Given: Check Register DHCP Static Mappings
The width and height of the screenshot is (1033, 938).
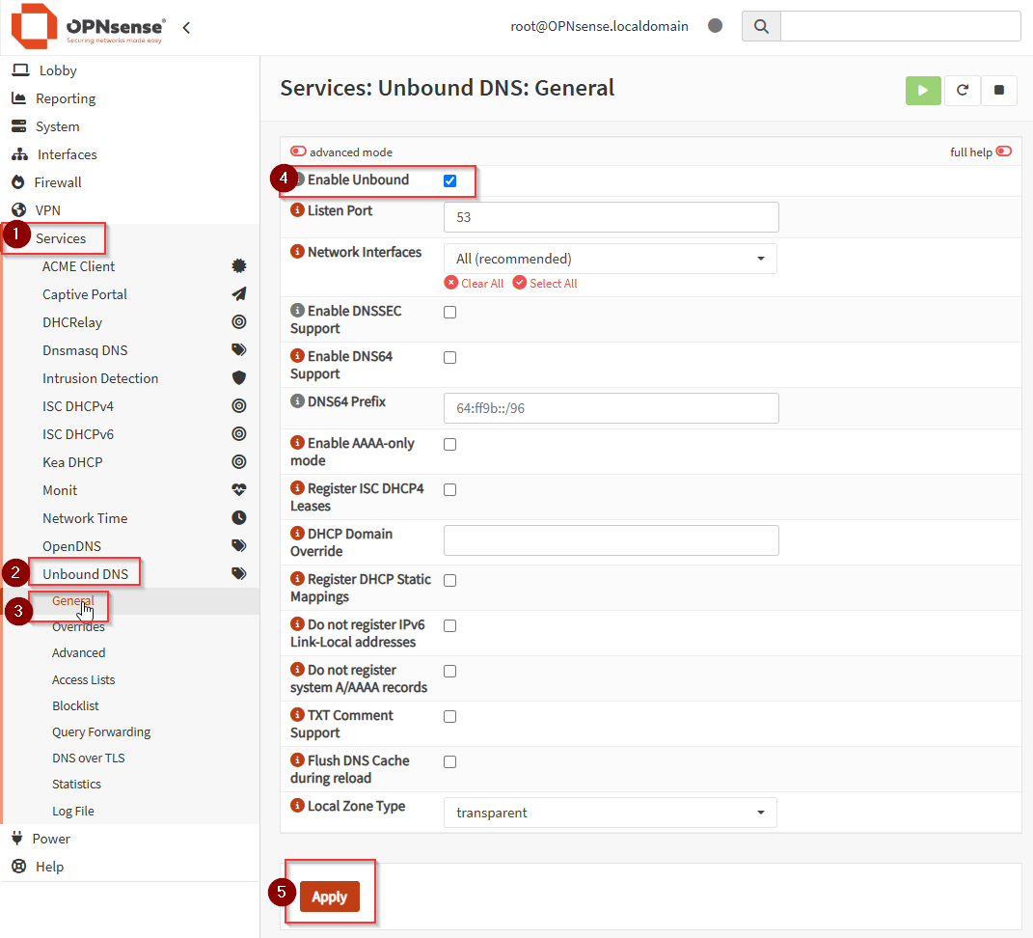Looking at the screenshot, I should pyautogui.click(x=450, y=580).
